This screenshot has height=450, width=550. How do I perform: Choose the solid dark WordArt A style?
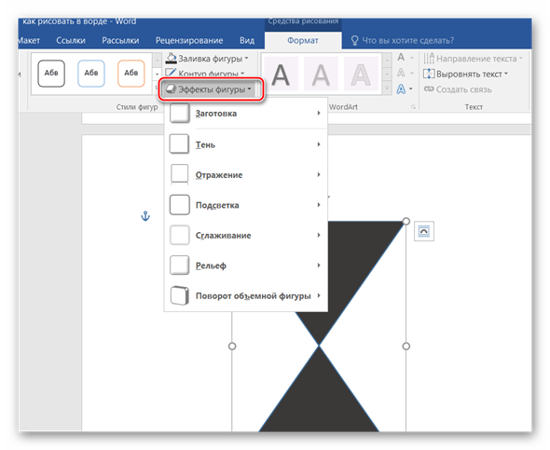tap(281, 75)
